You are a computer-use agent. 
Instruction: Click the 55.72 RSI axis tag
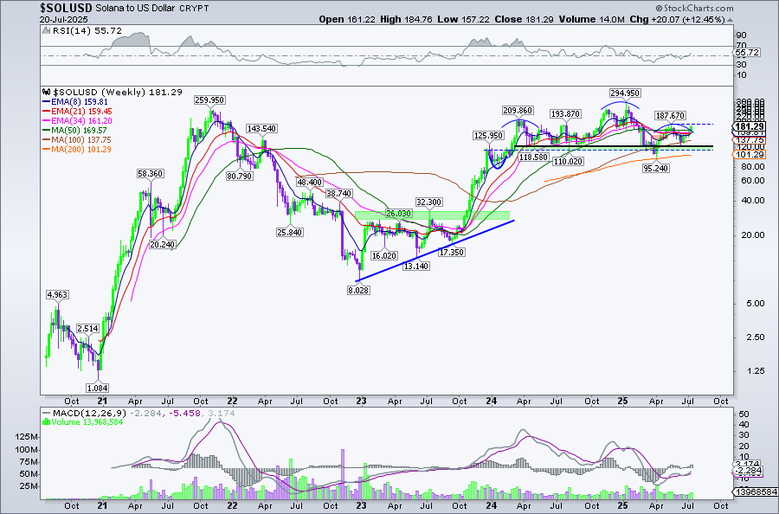[x=747, y=52]
